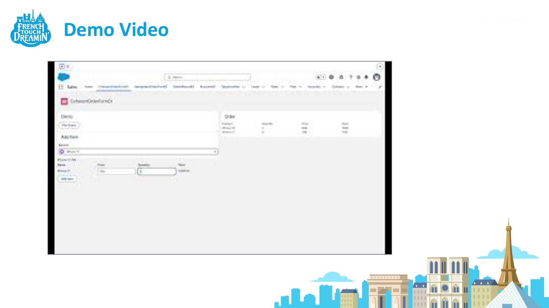Switch to the Home tab
Screen dimensions: 549x308
[x=89, y=87]
